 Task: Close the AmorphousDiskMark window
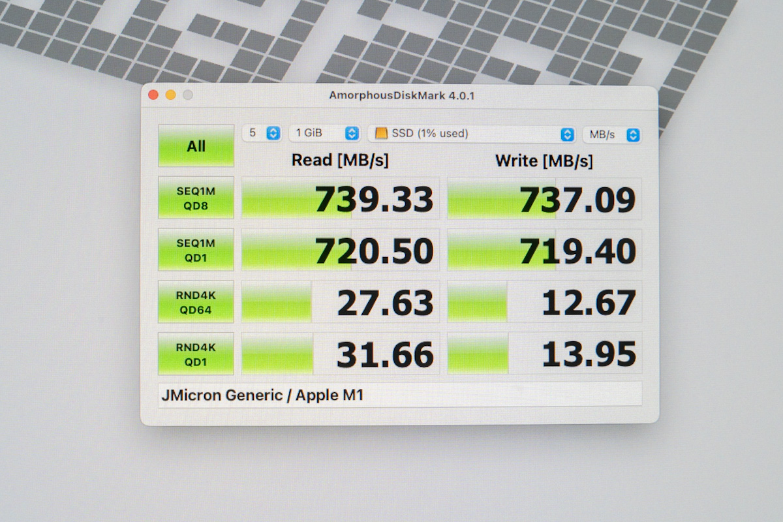[153, 95]
